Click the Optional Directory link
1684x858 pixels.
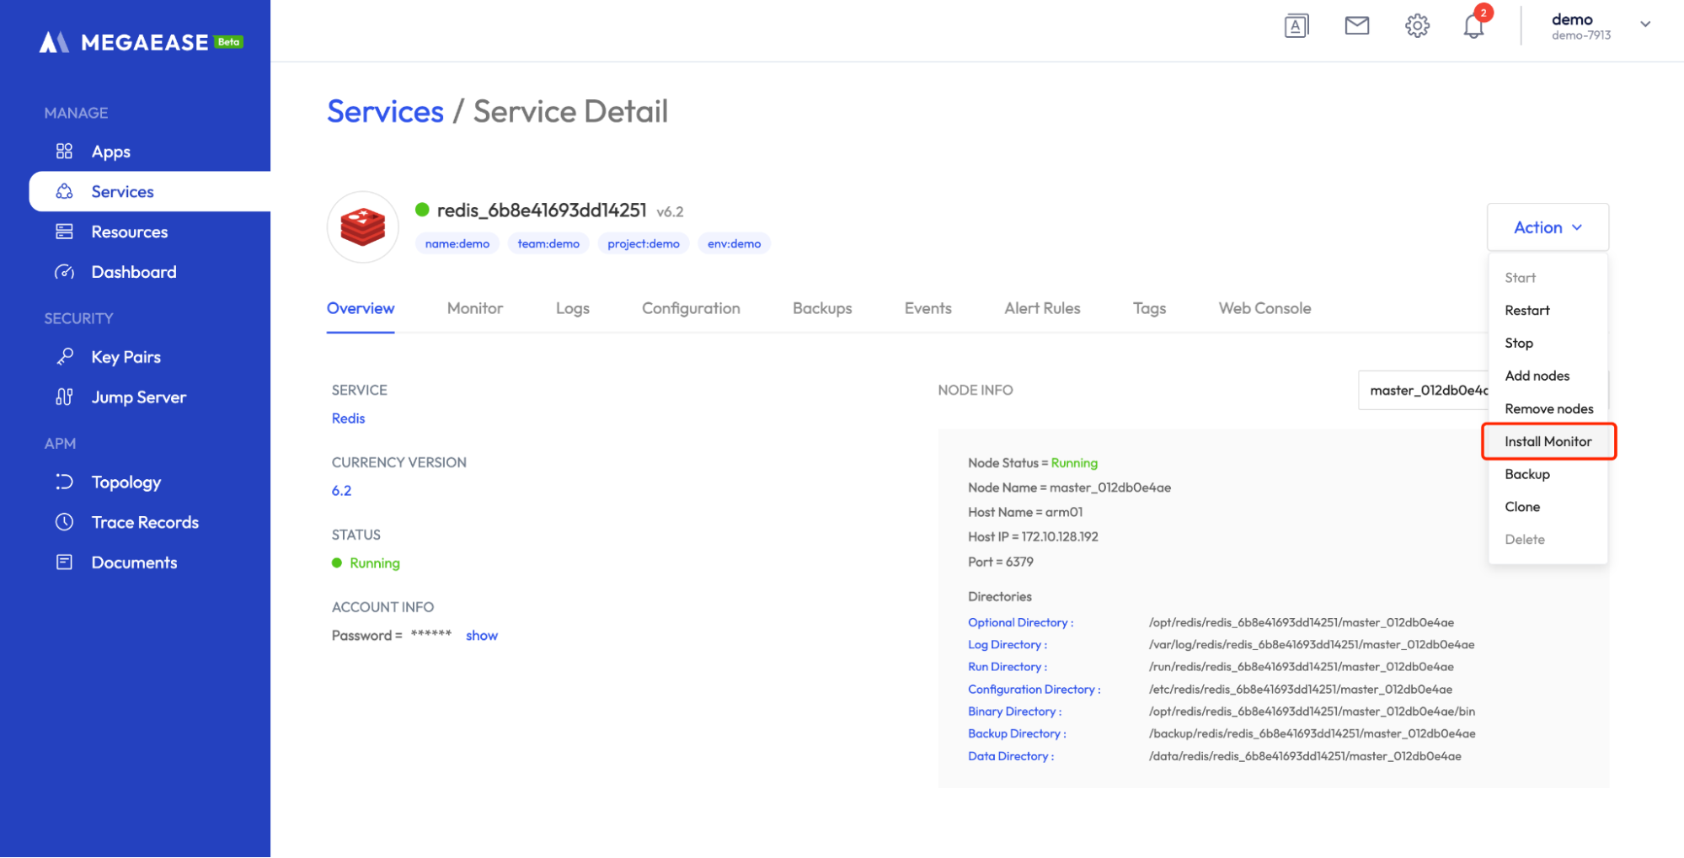point(1020,622)
